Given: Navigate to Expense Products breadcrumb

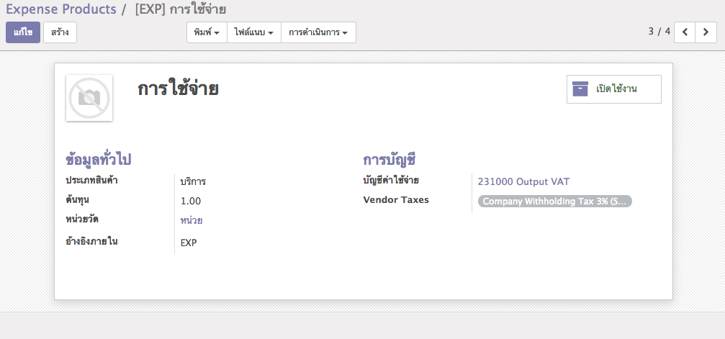Looking at the screenshot, I should point(60,9).
